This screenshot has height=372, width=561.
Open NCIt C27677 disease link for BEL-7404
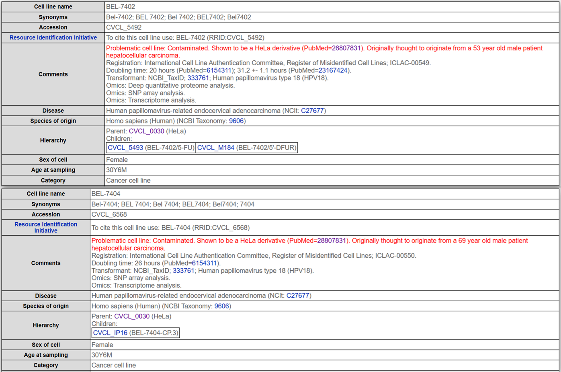[x=297, y=296]
